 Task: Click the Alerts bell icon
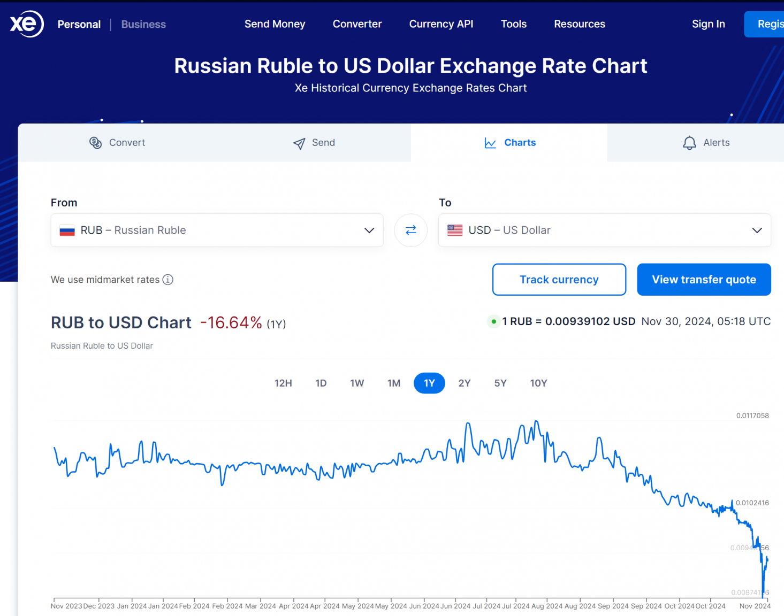[689, 143]
